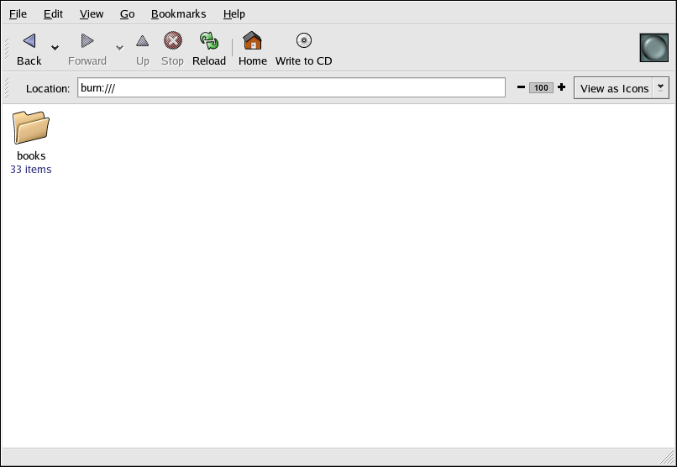
Task: Open the Help menu
Action: coord(234,14)
